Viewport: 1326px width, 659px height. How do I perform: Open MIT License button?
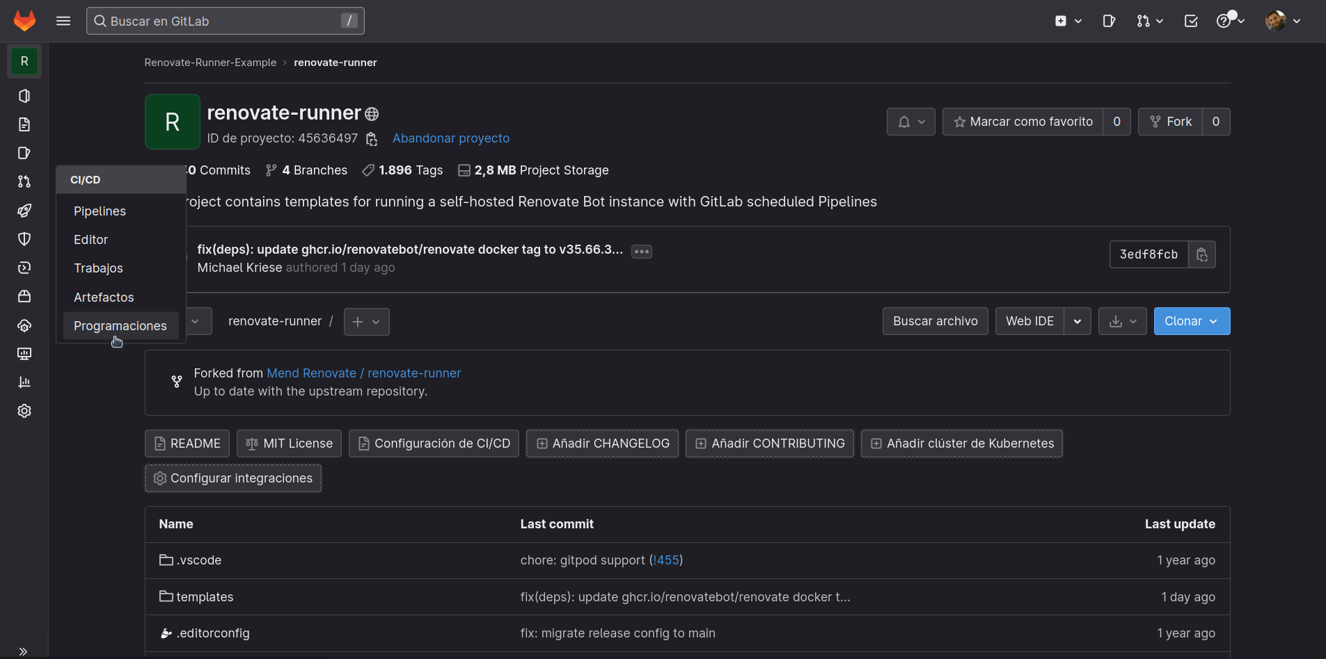click(289, 444)
